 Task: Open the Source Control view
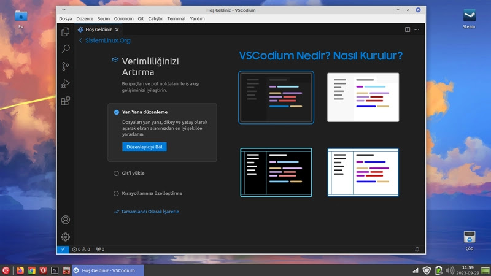[x=66, y=66]
